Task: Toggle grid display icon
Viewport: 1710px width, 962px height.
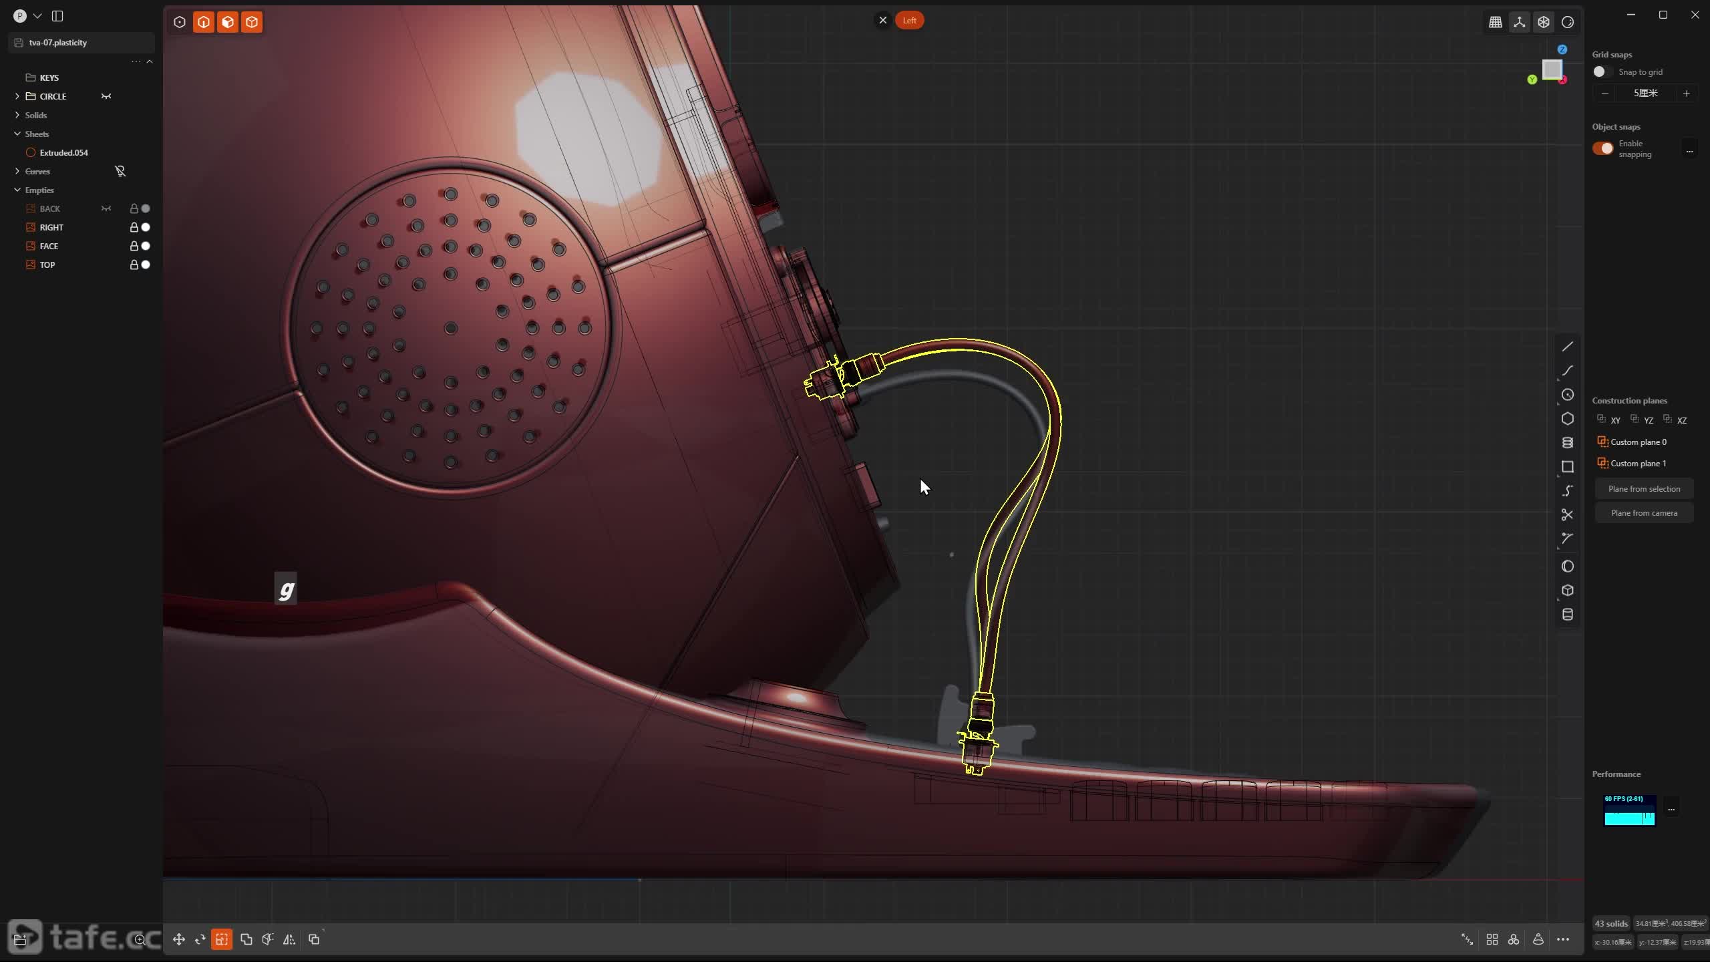Action: click(1495, 22)
